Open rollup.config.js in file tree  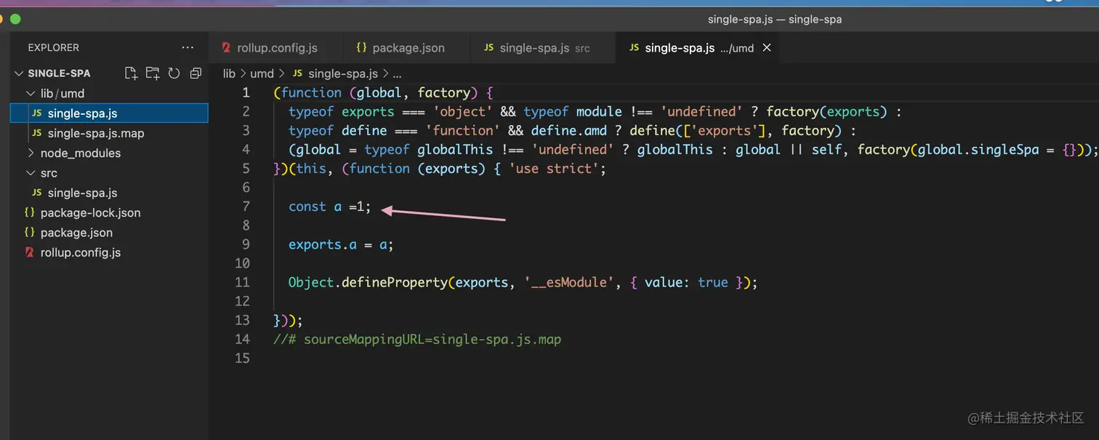tap(109, 252)
